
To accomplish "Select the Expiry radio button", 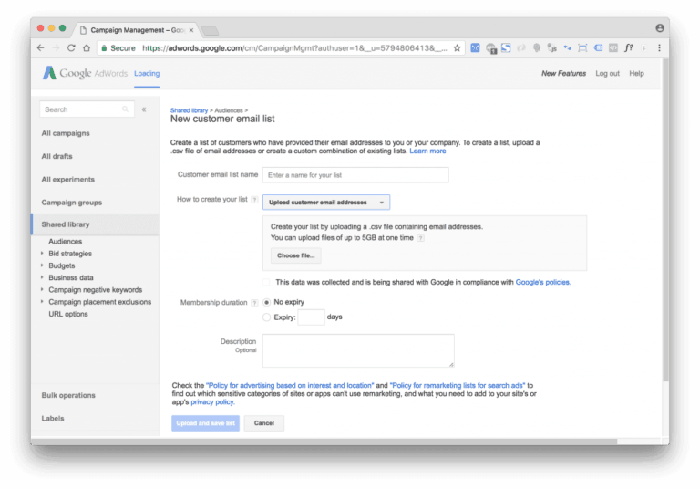I will coord(266,317).
